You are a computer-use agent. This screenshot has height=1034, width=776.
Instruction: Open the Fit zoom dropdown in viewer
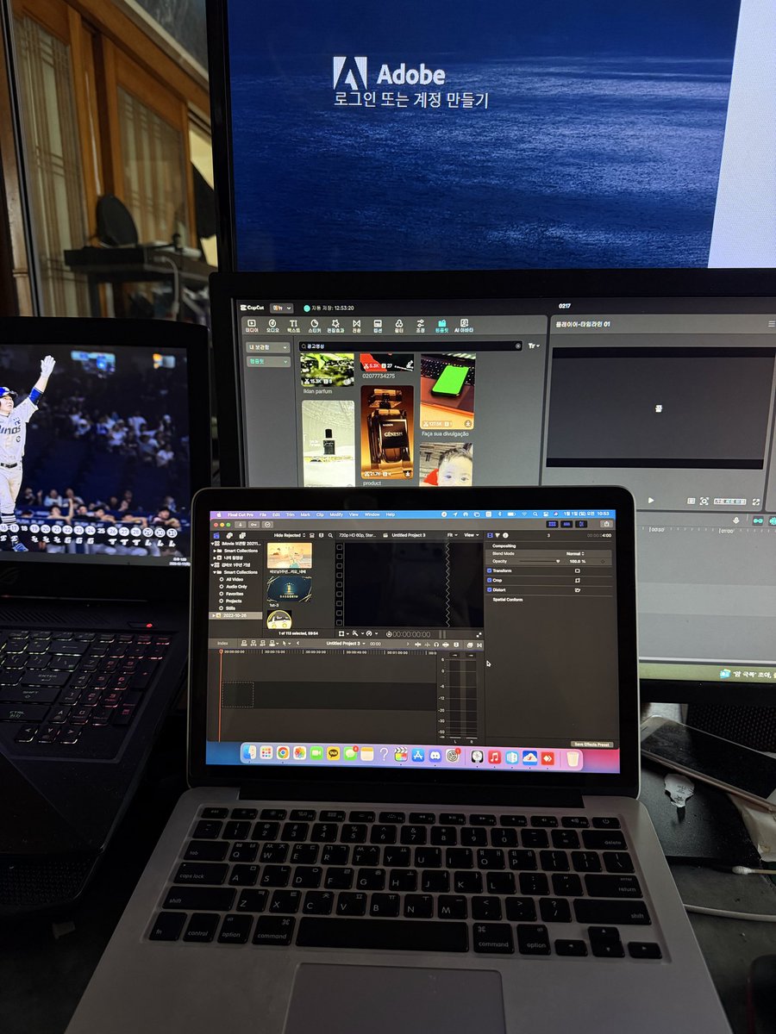(x=451, y=535)
